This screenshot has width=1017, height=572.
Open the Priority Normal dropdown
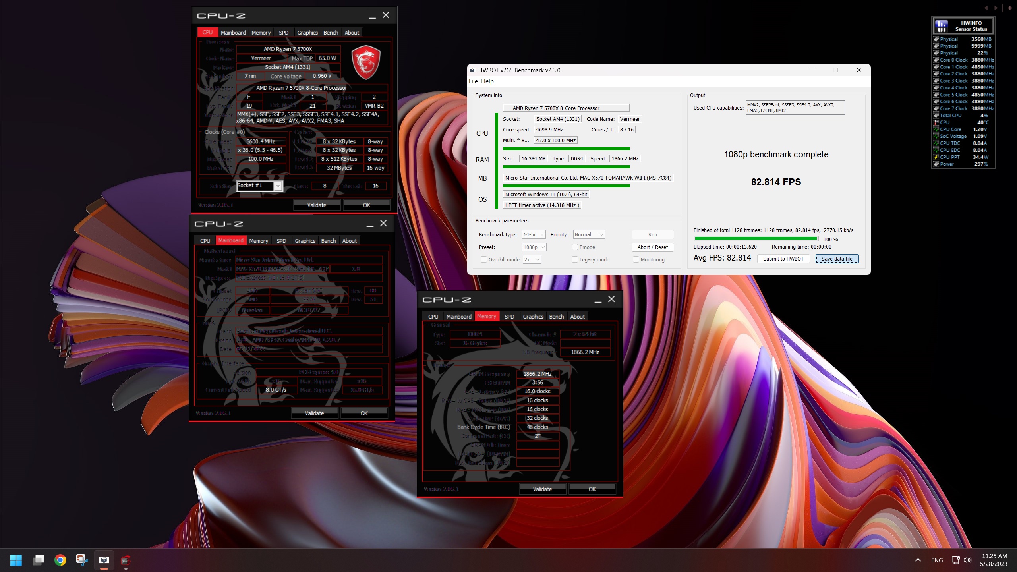[589, 234]
